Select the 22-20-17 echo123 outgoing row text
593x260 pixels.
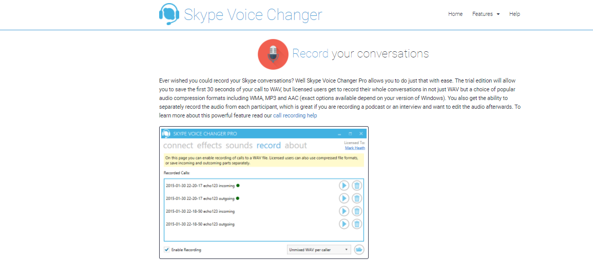click(x=200, y=198)
